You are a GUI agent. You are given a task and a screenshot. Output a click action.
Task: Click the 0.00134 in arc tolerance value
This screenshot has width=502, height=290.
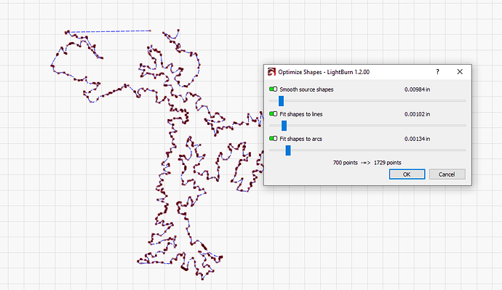(417, 139)
